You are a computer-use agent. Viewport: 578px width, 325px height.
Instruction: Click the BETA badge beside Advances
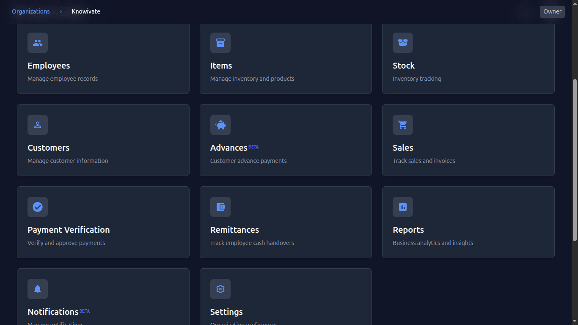click(x=253, y=147)
